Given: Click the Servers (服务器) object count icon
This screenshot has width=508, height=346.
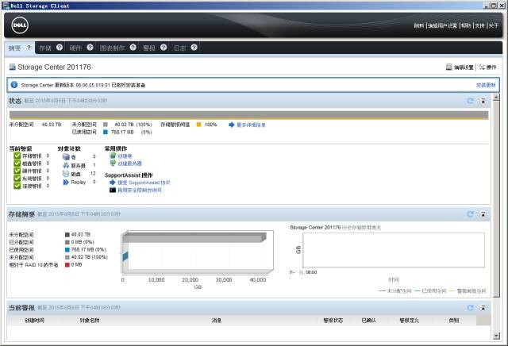Looking at the screenshot, I should [66, 165].
